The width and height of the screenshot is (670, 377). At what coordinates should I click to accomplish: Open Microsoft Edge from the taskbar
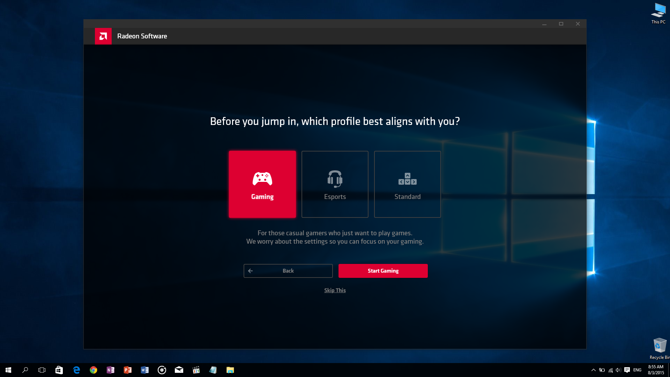(76, 370)
